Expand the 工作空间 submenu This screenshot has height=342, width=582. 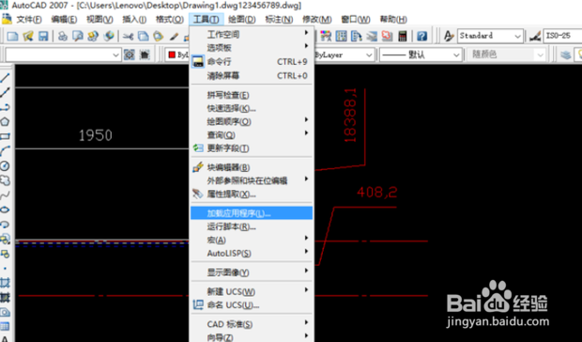[252, 34]
